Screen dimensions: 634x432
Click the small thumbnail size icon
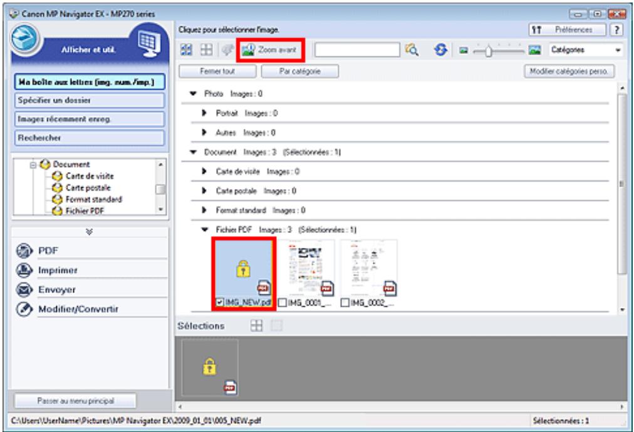coord(464,51)
